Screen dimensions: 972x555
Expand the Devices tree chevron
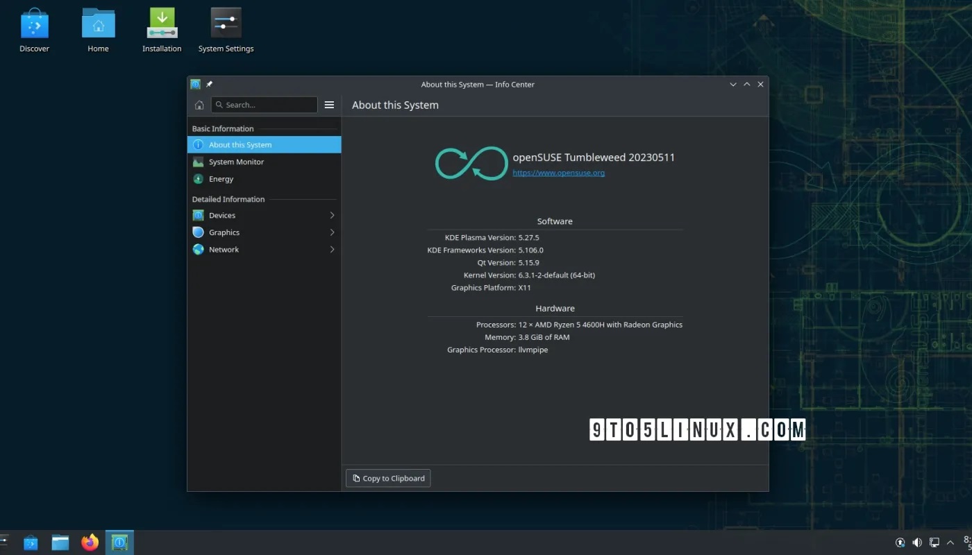[x=332, y=215]
